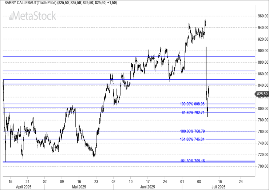Image resolution: width=269 pixels, height=190 pixels.
Task: Click the 960.00 price axis label
Action: (x=263, y=16)
